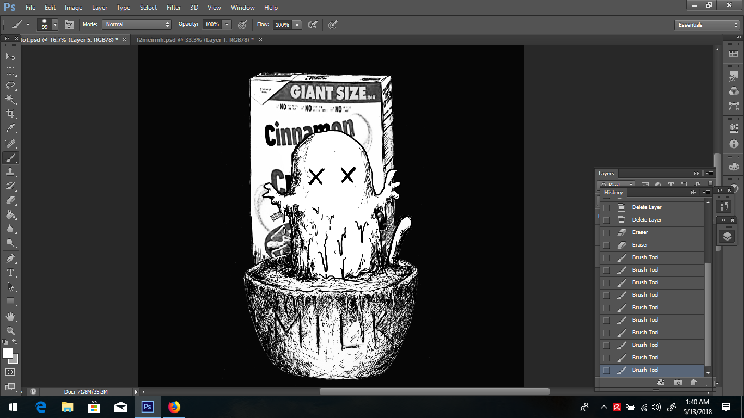The height and width of the screenshot is (418, 744).
Task: Select the Eraser tool in the toolbox
Action: [10, 200]
